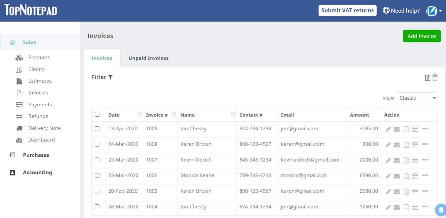Open more actions ellipsis for invoice 1005
This screenshot has width=446, height=218.
pos(425,191)
